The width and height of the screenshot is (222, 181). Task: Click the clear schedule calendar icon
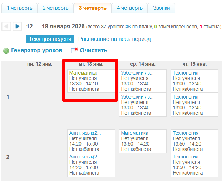click(74, 51)
